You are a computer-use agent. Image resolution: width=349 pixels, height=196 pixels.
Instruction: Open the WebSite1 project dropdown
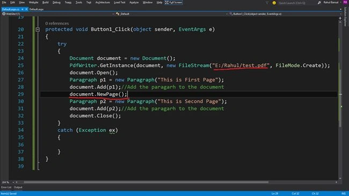click(59, 14)
